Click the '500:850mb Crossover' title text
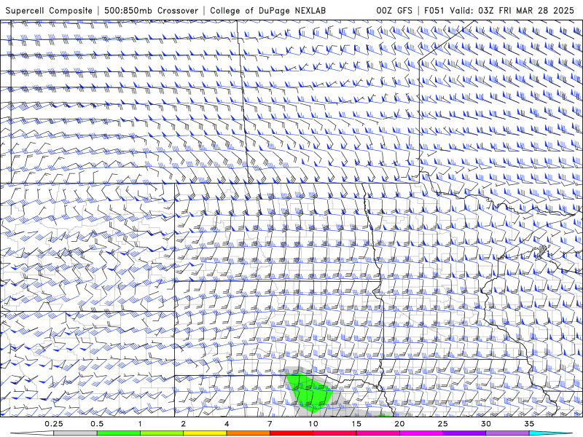Image resolution: width=583 pixels, height=437 pixels. tap(151, 10)
